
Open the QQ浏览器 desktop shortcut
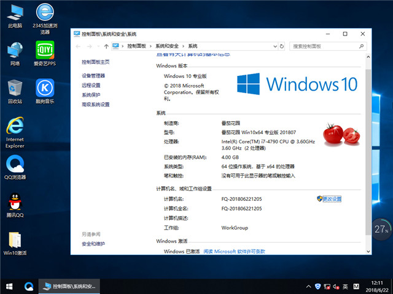click(15, 167)
